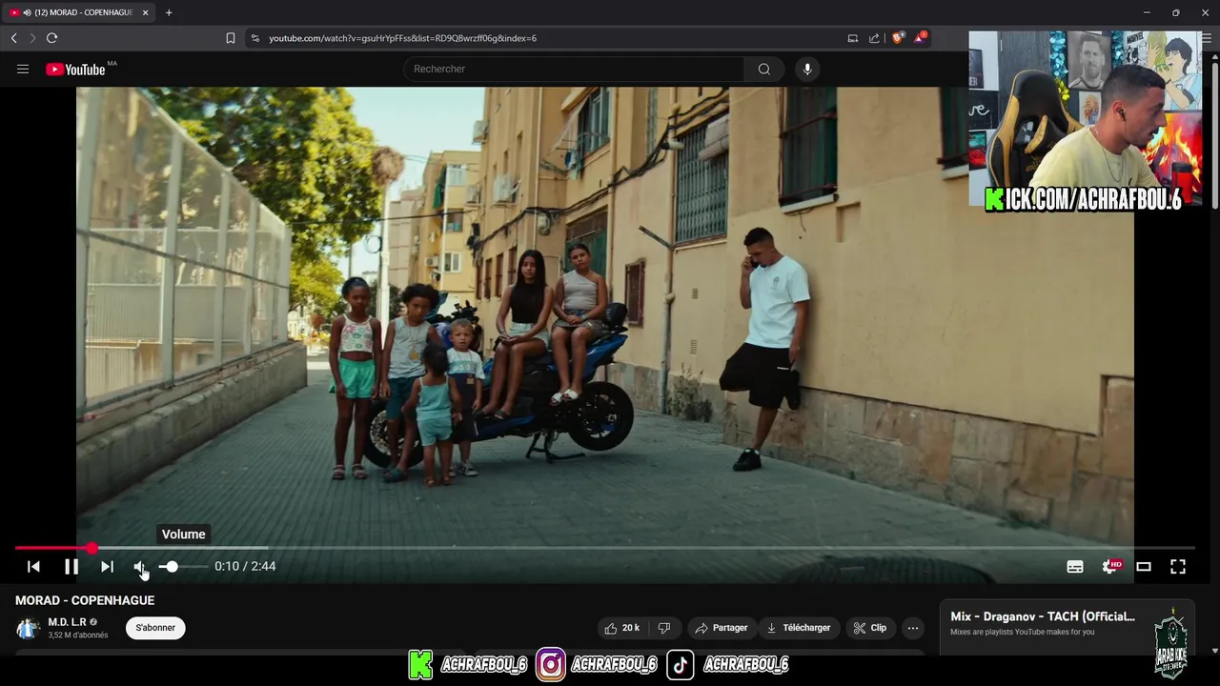
Task: Click the search magnifier button
Action: click(764, 69)
